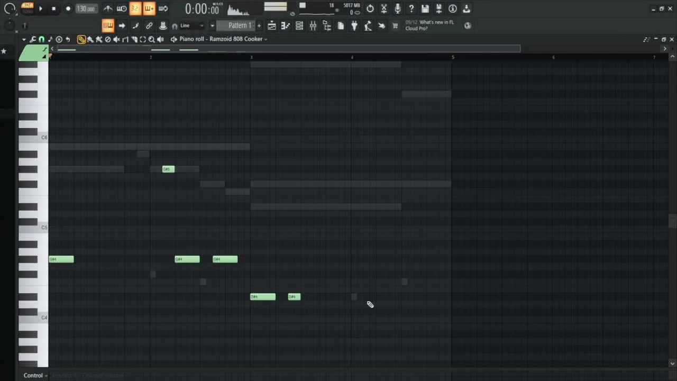Add a new pattern with plus button
Image resolution: width=677 pixels, height=381 pixels.
(x=259, y=25)
